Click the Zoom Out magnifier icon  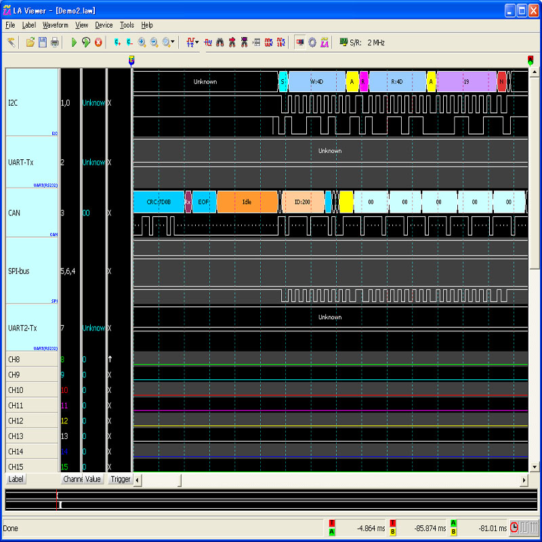click(x=154, y=42)
